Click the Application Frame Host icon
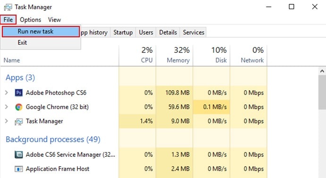 coord(19,169)
